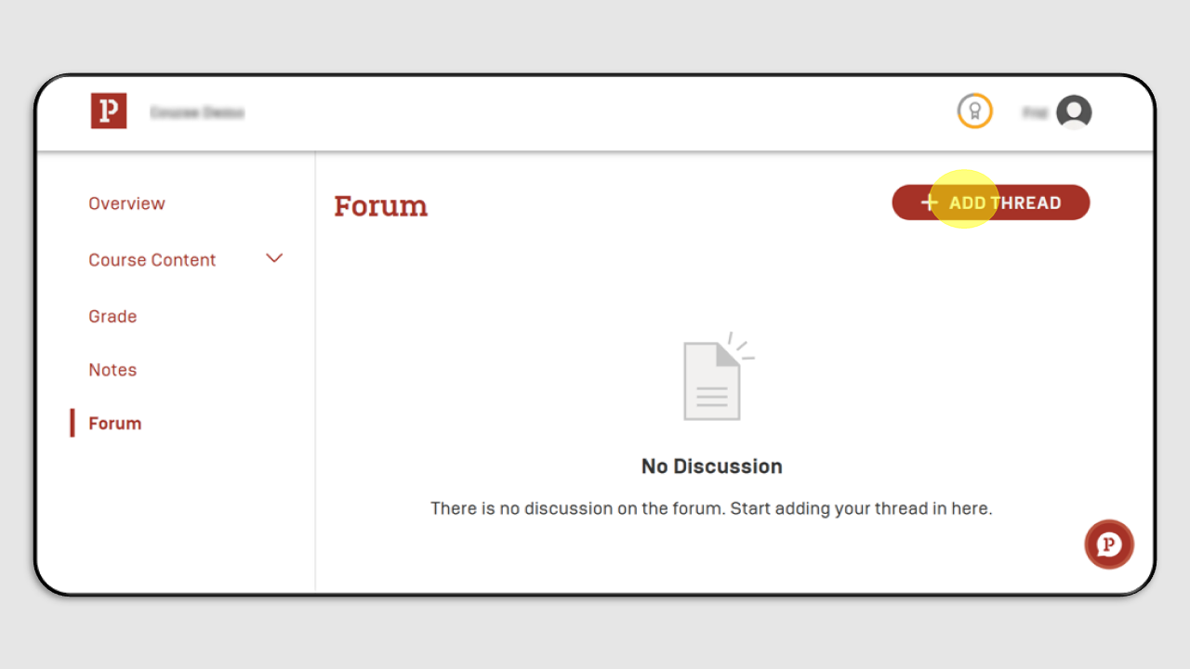
Task: Open the Notes section
Action: (112, 370)
